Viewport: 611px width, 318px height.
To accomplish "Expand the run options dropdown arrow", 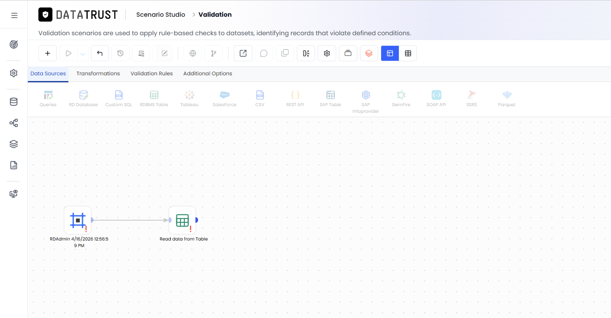I will pos(83,54).
